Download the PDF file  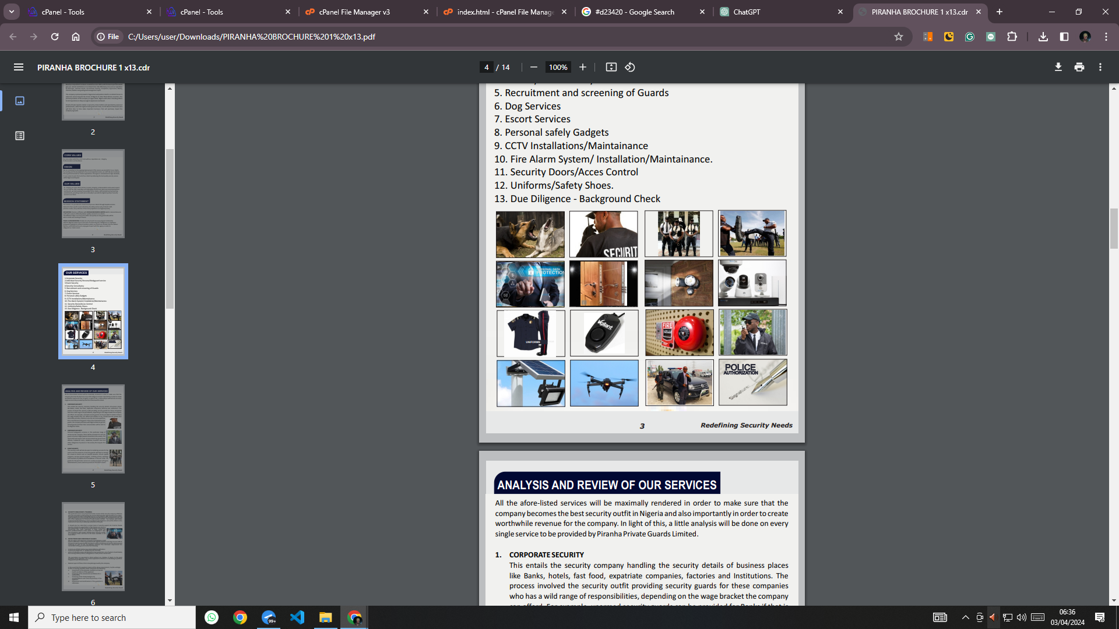[x=1058, y=68]
